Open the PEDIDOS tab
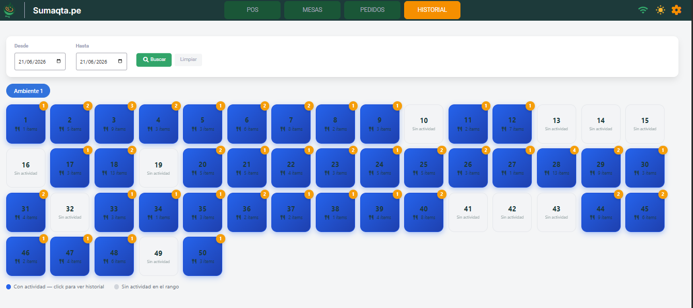 372,10
